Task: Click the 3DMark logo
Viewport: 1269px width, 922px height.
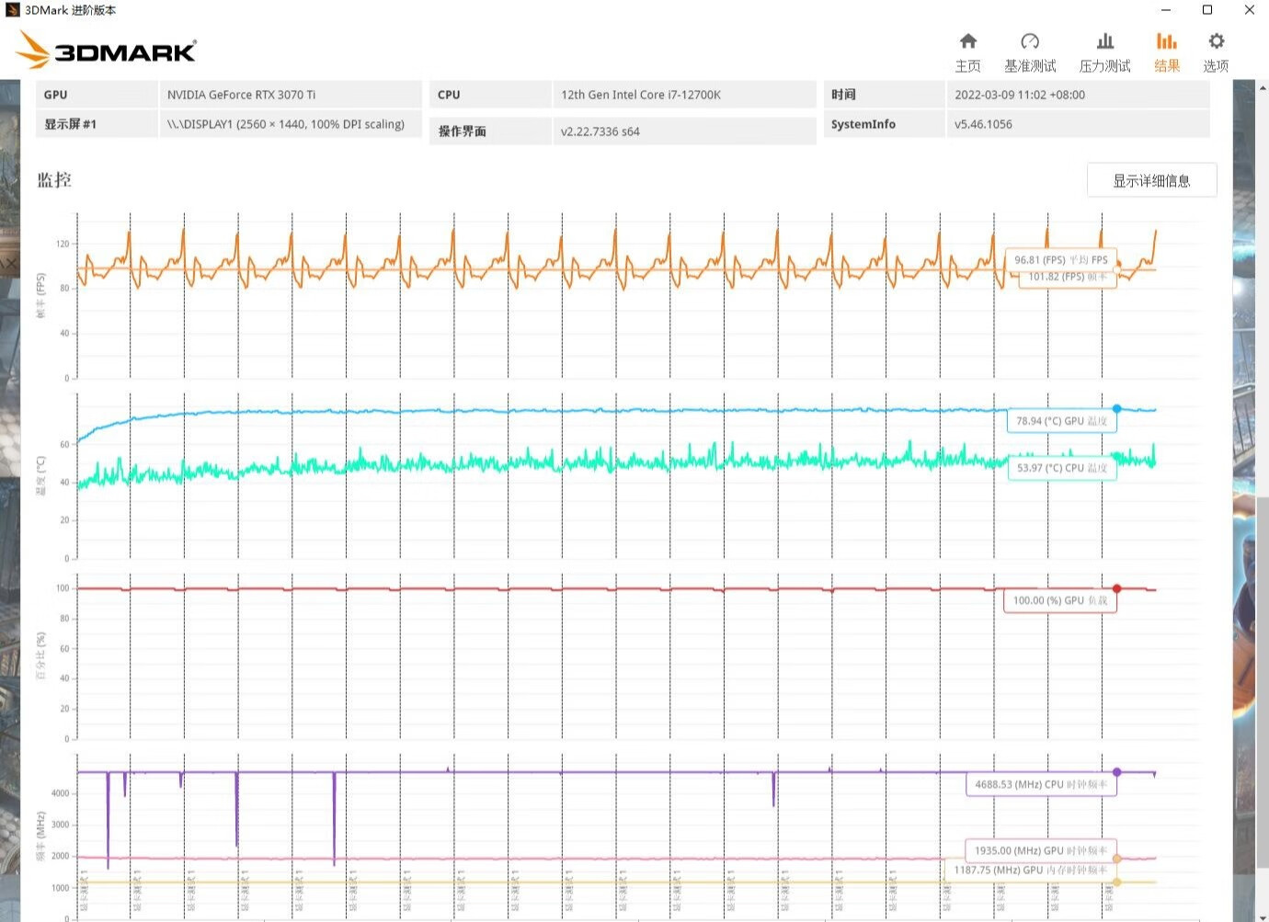Action: pos(107,50)
